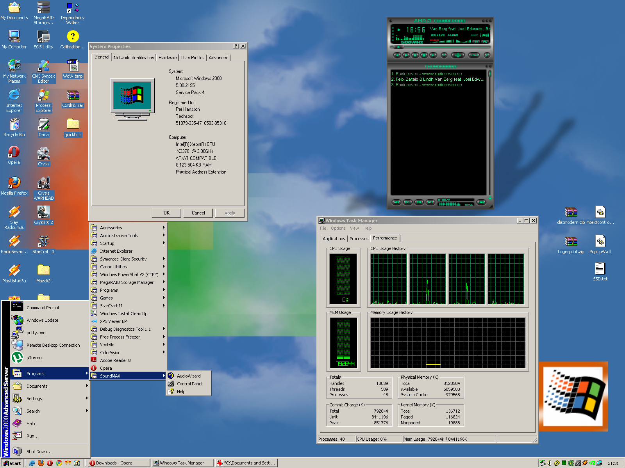Expand Games submenu

[129, 298]
